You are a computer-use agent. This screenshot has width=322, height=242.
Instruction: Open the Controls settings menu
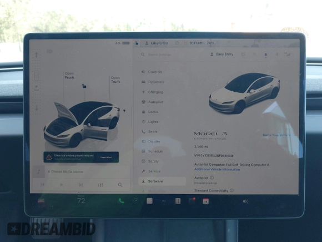coord(152,72)
